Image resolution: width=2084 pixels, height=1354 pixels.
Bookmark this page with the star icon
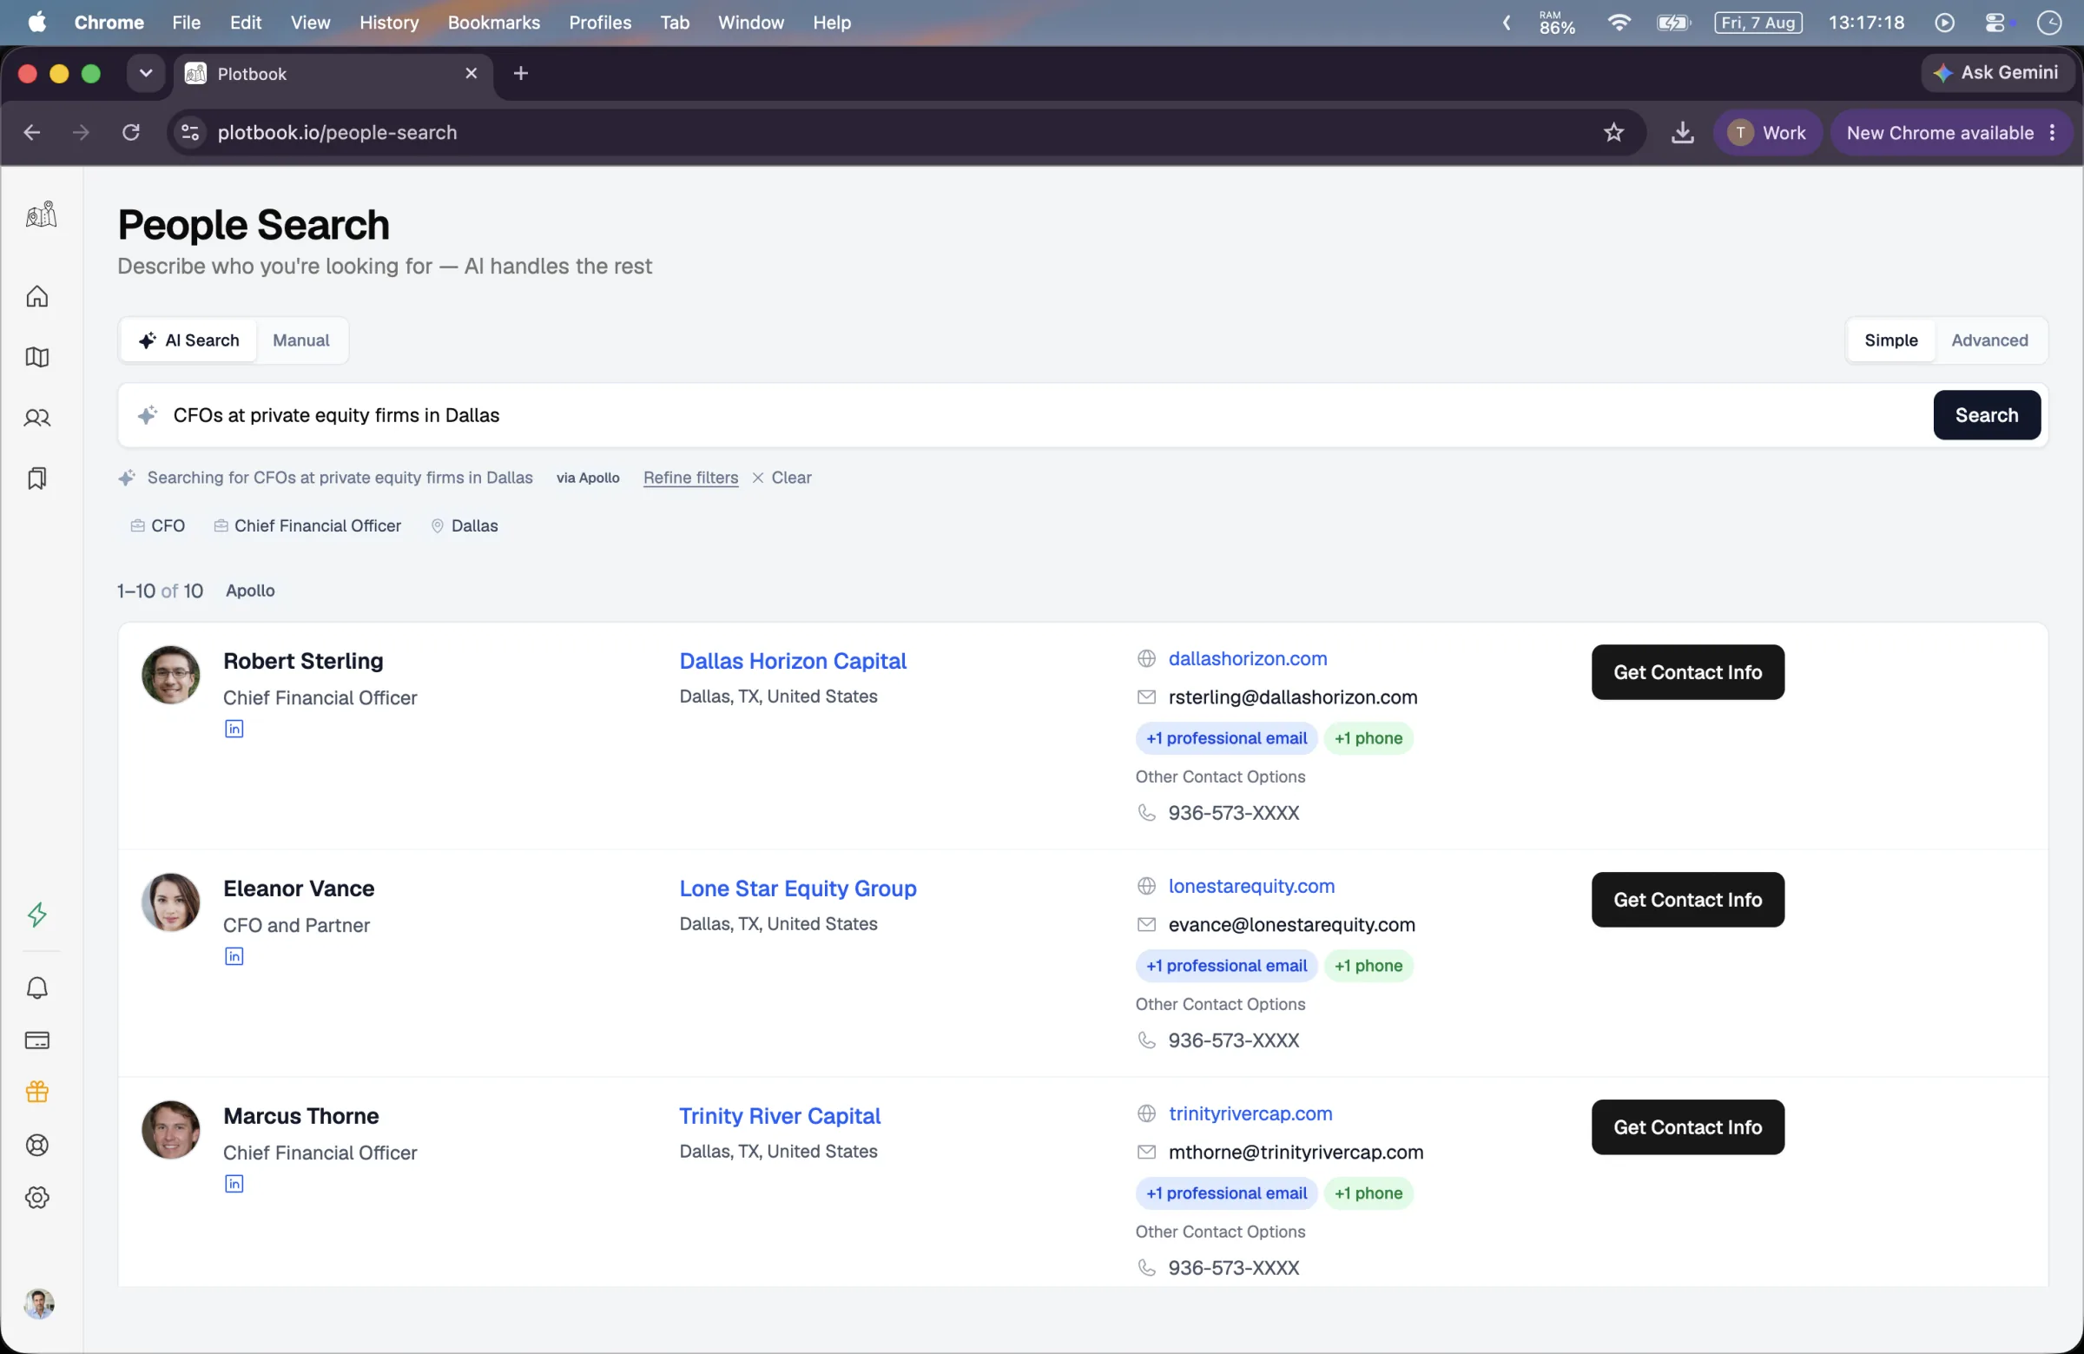[1613, 132]
